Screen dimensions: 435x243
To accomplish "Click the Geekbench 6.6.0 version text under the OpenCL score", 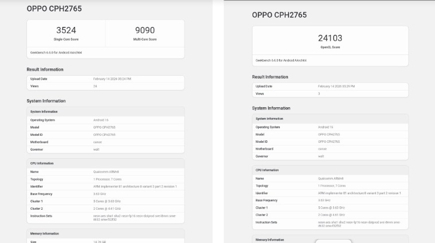I will tap(281, 60).
